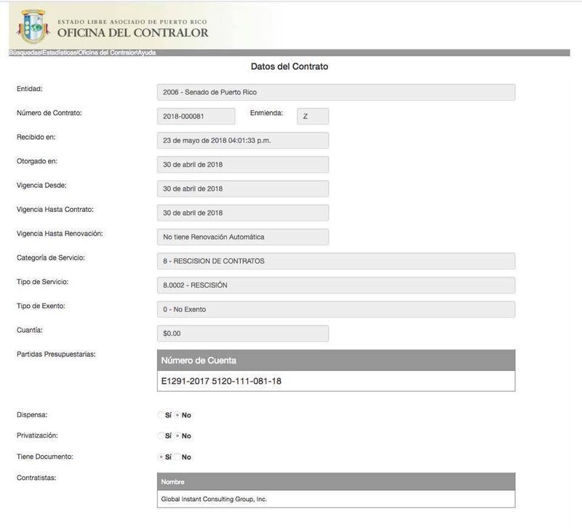Click the Número de Cuenta table header
582x528 pixels.
click(x=335, y=360)
